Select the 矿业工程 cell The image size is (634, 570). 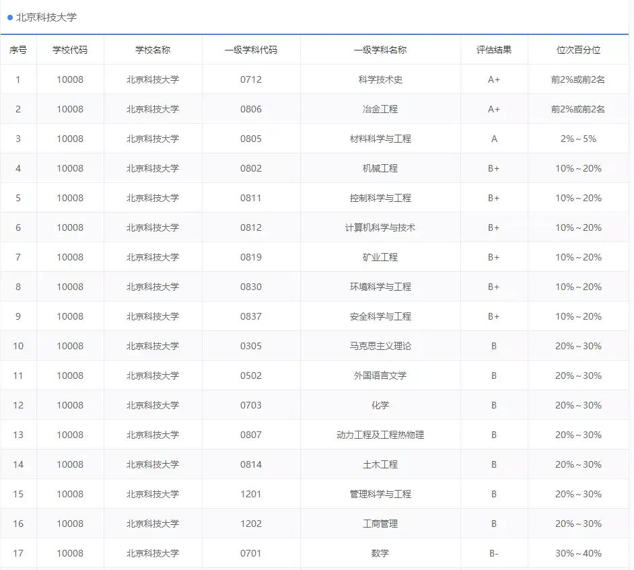coord(380,257)
